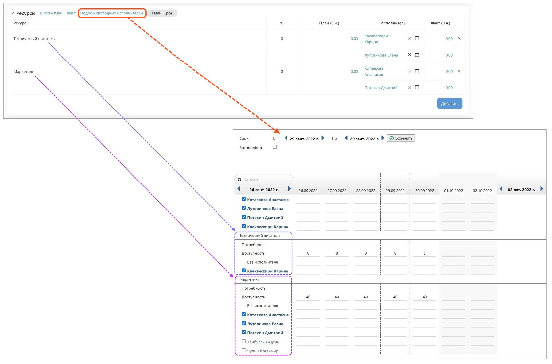Click availability 40 on 30.09.2022

pyautogui.click(x=425, y=297)
